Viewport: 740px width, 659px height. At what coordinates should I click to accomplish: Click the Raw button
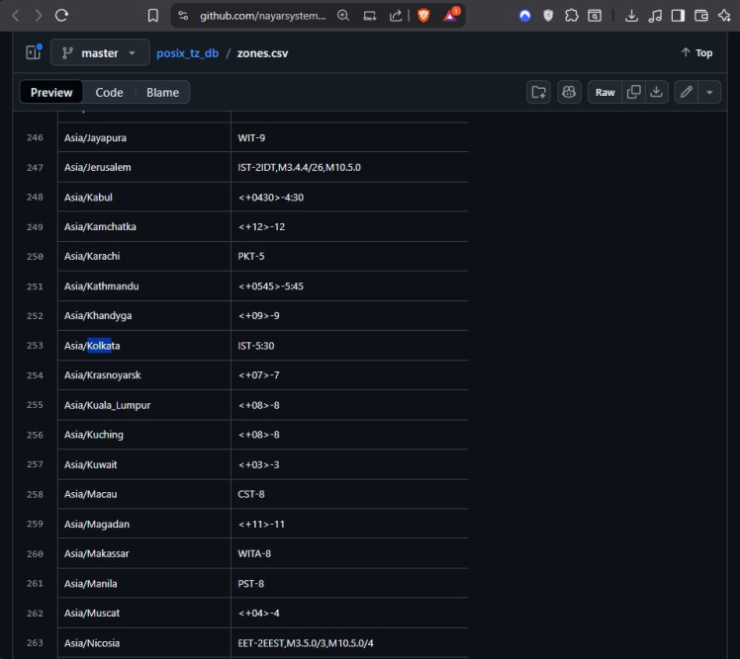[x=604, y=92]
